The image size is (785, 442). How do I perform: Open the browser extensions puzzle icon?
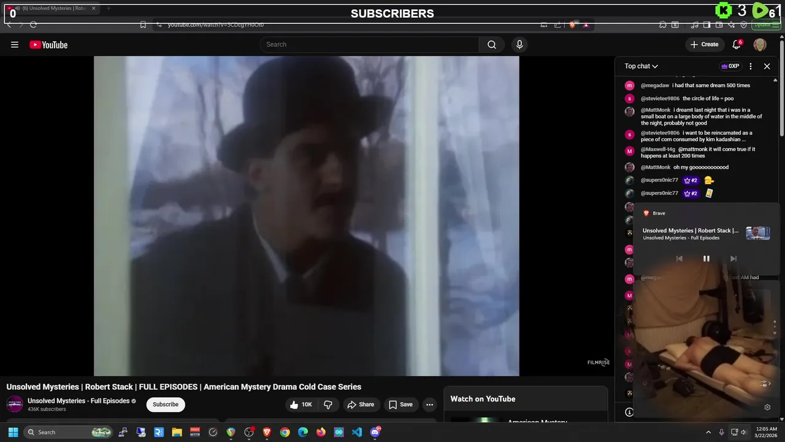[663, 25]
